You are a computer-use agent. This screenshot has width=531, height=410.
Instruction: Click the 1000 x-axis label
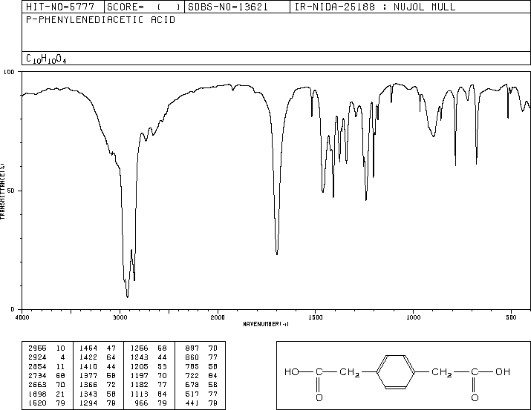coord(413,317)
